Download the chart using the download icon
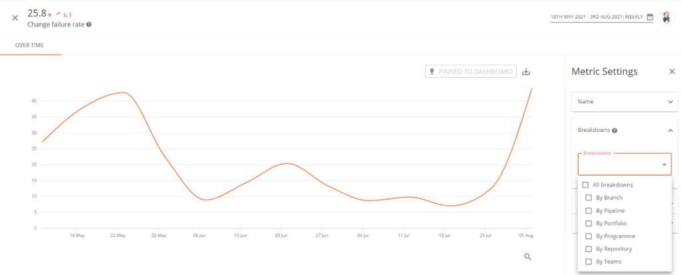This screenshot has height=275, width=681. tap(526, 72)
